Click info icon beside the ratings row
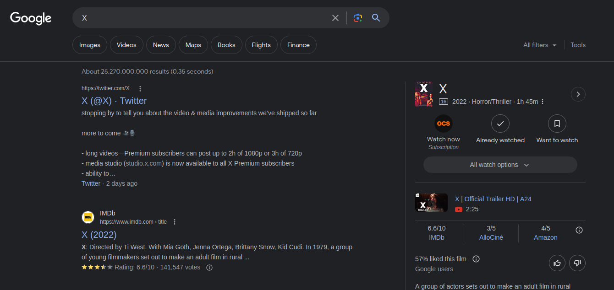The image size is (614, 290). point(579,230)
